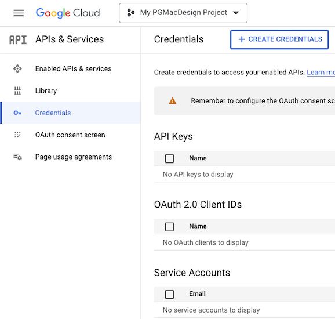Follow the Learn more link

coord(321,72)
